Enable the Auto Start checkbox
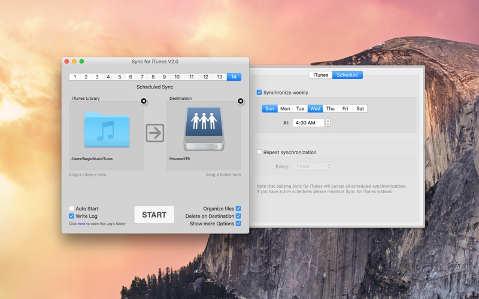Screen dimensions: 479x299 [x=71, y=208]
